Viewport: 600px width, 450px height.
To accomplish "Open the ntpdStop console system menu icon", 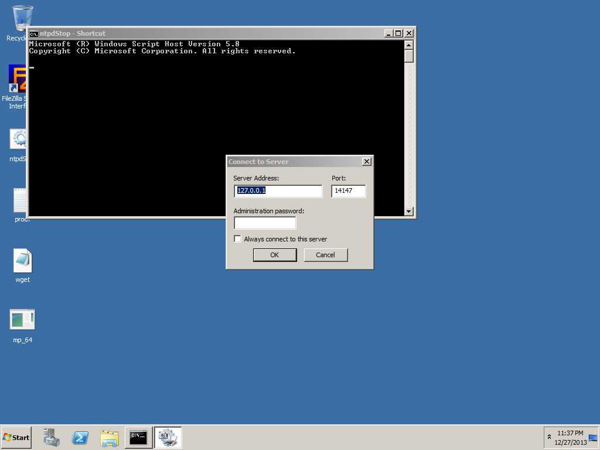I will [33, 33].
